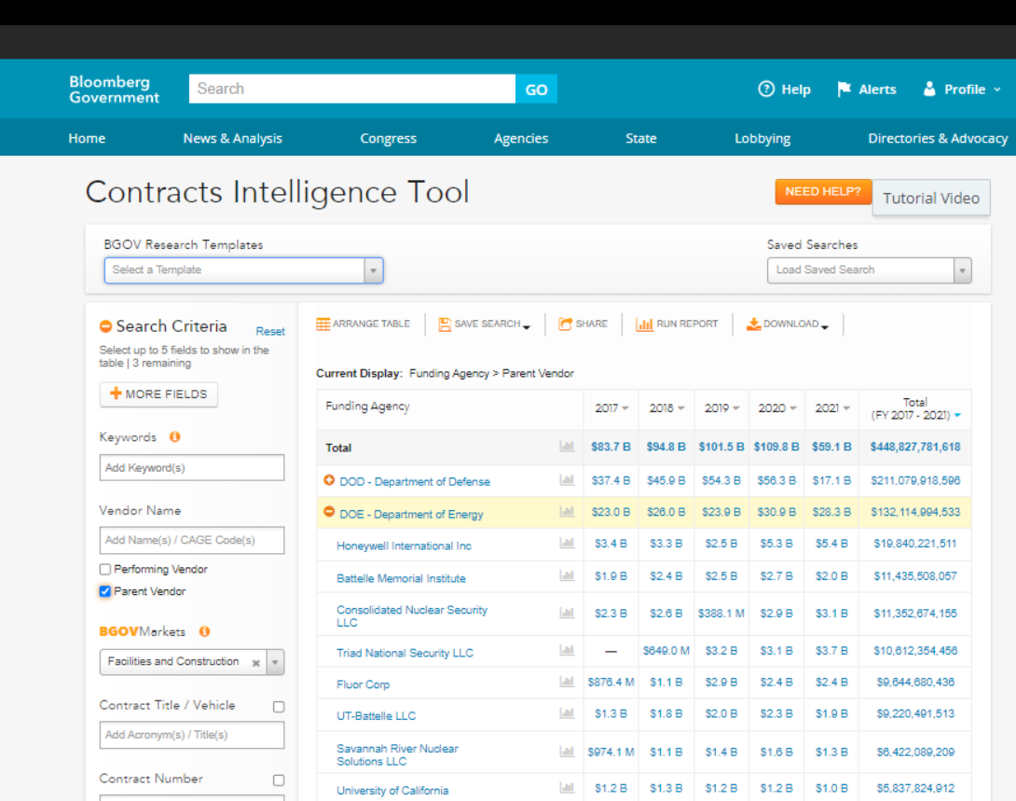Open the Load Saved Search dropdown
The height and width of the screenshot is (801, 1016).
click(x=870, y=270)
